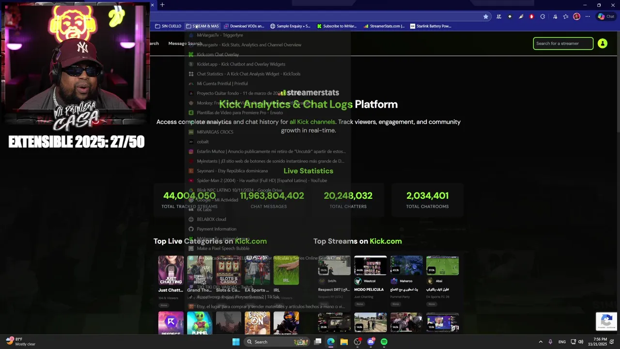Open the browser three-dot settings menu
This screenshot has height=349, width=620.
pos(588,16)
